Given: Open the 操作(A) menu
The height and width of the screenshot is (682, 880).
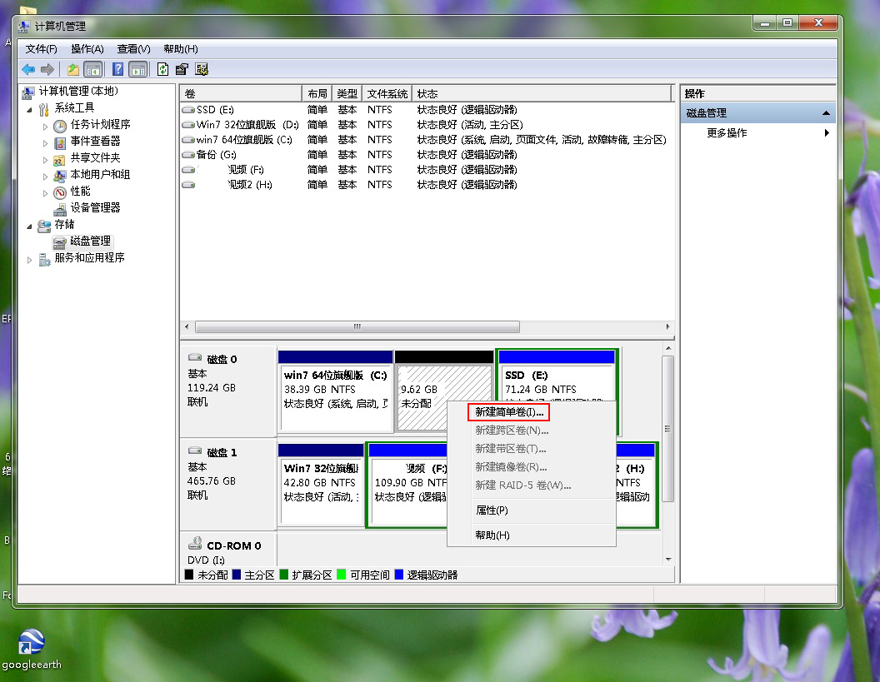Looking at the screenshot, I should [87, 49].
